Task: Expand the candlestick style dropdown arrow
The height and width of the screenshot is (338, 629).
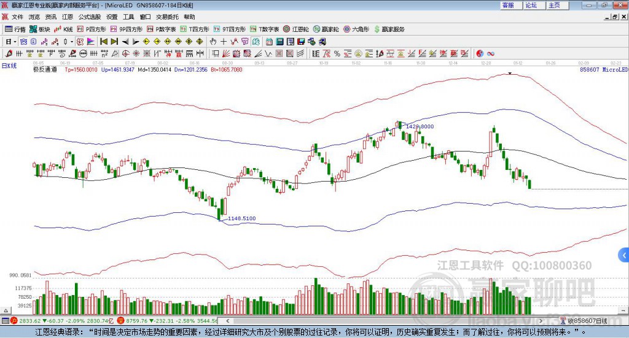Action: [x=72, y=42]
